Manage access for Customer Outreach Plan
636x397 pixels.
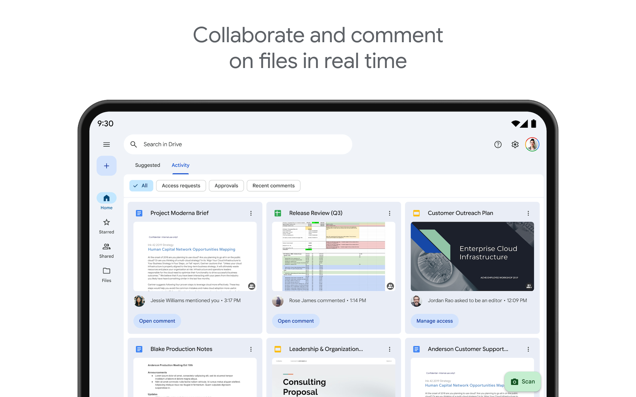434,321
